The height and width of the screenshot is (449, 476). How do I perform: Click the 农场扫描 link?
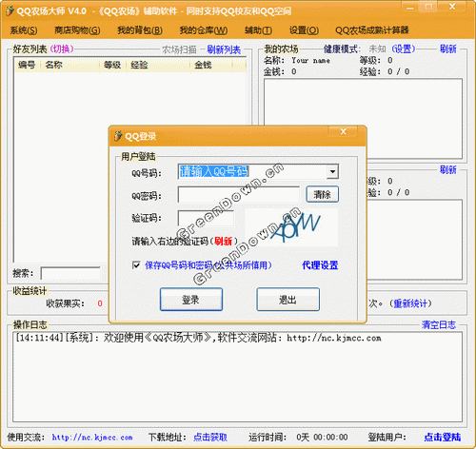pyautogui.click(x=179, y=49)
